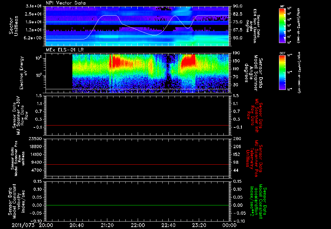Screen dimensions: 331x229
Task: Click the red 'MU Scanner Pos Telemetry' label
Action: [254, 158]
